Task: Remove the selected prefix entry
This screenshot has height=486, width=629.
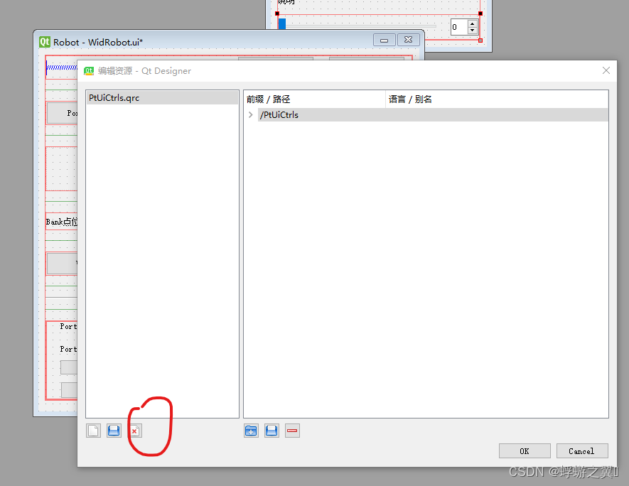Action: (x=292, y=430)
